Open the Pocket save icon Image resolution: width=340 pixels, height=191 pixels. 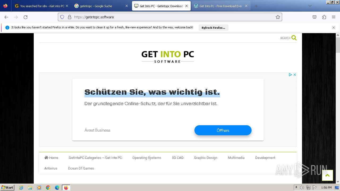(x=314, y=17)
